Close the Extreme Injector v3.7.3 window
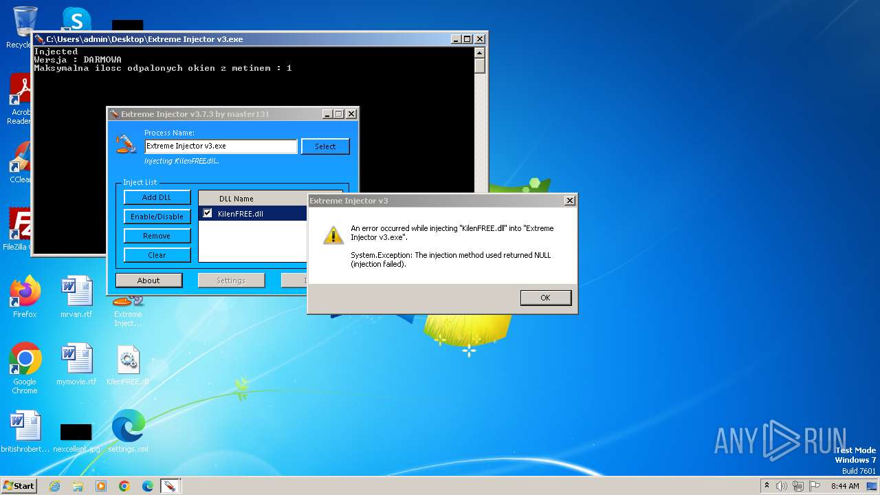This screenshot has width=880, height=495. tap(351, 114)
